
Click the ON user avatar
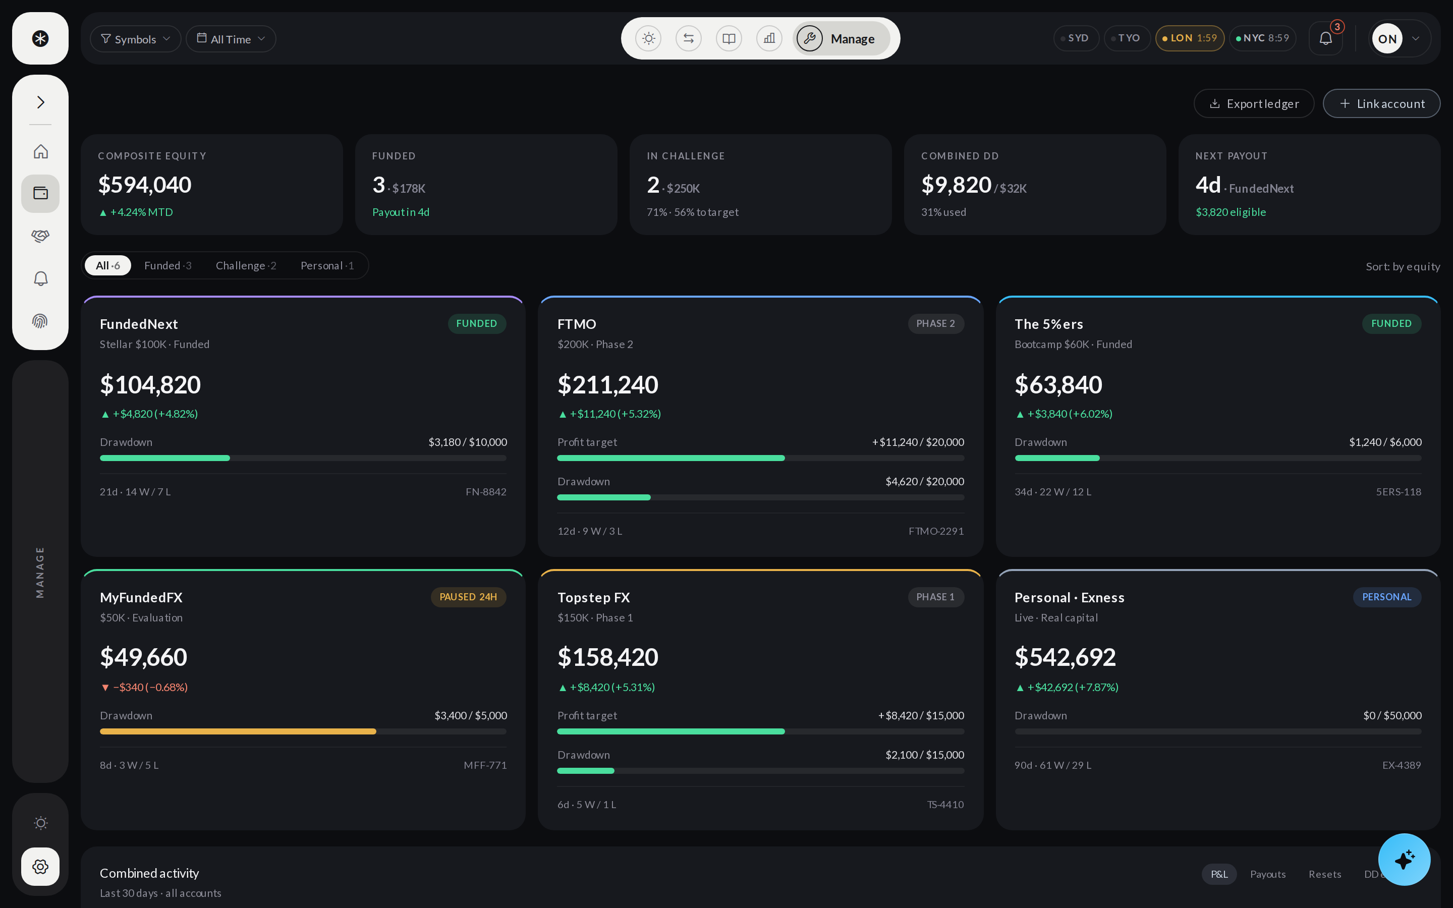click(x=1387, y=38)
